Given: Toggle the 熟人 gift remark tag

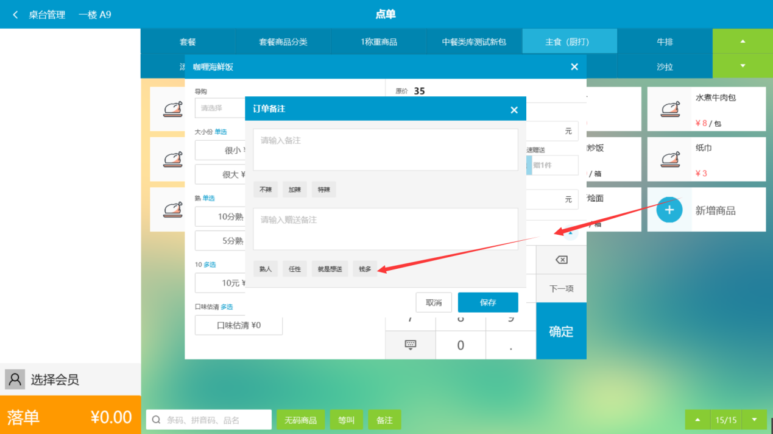Looking at the screenshot, I should point(266,269).
